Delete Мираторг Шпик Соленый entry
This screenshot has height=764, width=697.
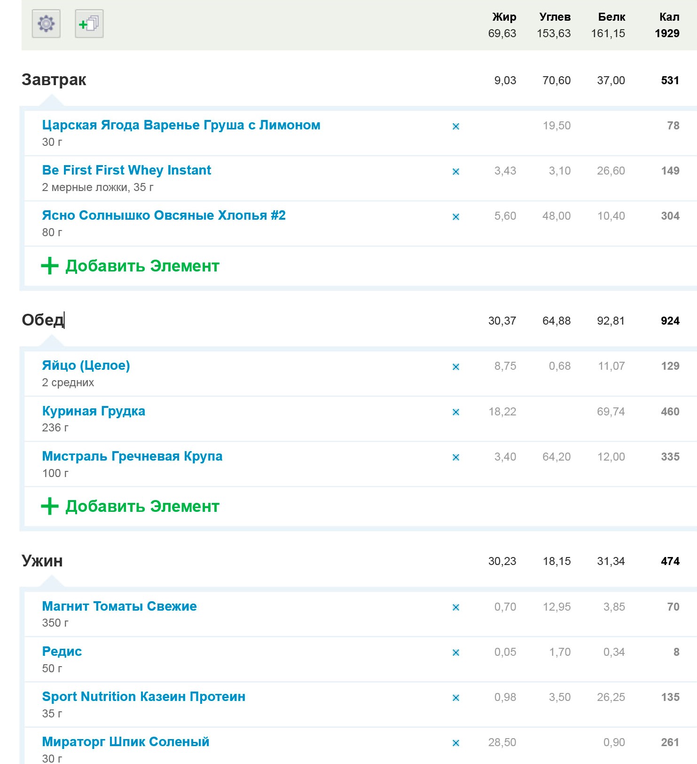point(455,742)
